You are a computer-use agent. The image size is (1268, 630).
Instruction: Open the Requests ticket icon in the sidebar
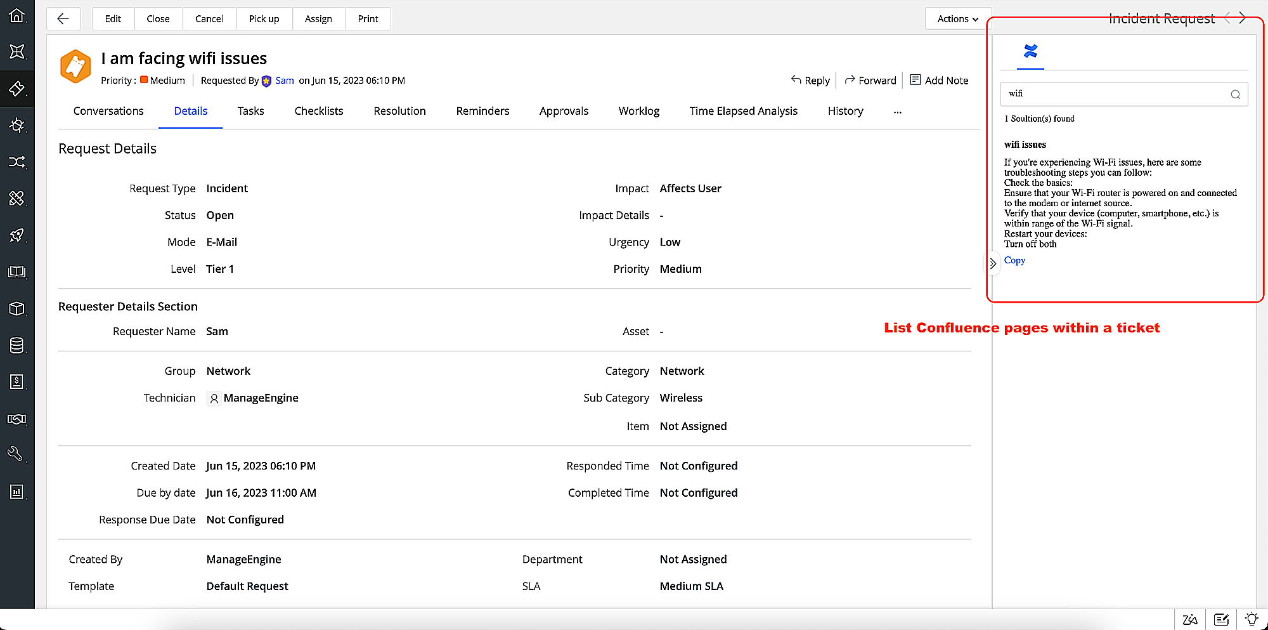point(17,89)
